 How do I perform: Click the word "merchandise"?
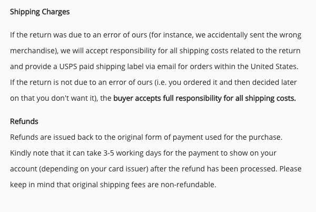tap(33, 52)
